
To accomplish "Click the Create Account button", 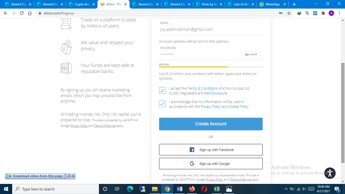I will pyautogui.click(x=211, y=124).
